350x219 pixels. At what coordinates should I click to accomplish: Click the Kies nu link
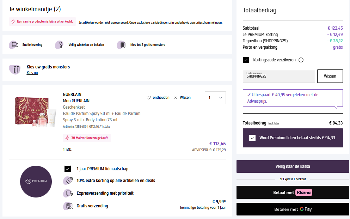tap(32, 73)
